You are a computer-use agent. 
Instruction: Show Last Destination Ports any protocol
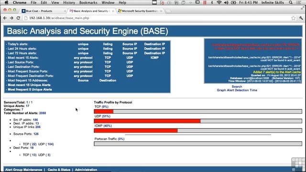click(83, 67)
